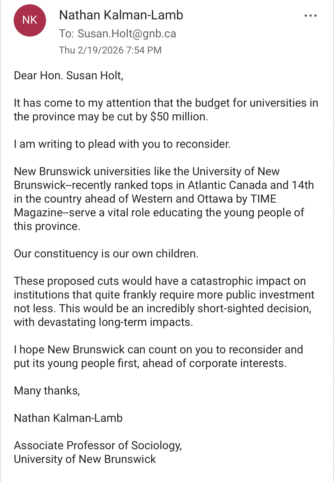
Task: Click the final "University of New Brunswick" signature line
Action: click(85, 459)
